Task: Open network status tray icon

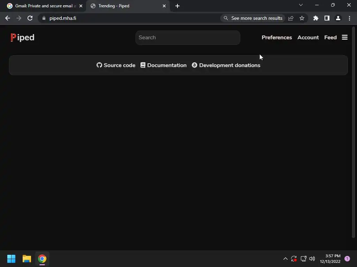Action: point(303,259)
